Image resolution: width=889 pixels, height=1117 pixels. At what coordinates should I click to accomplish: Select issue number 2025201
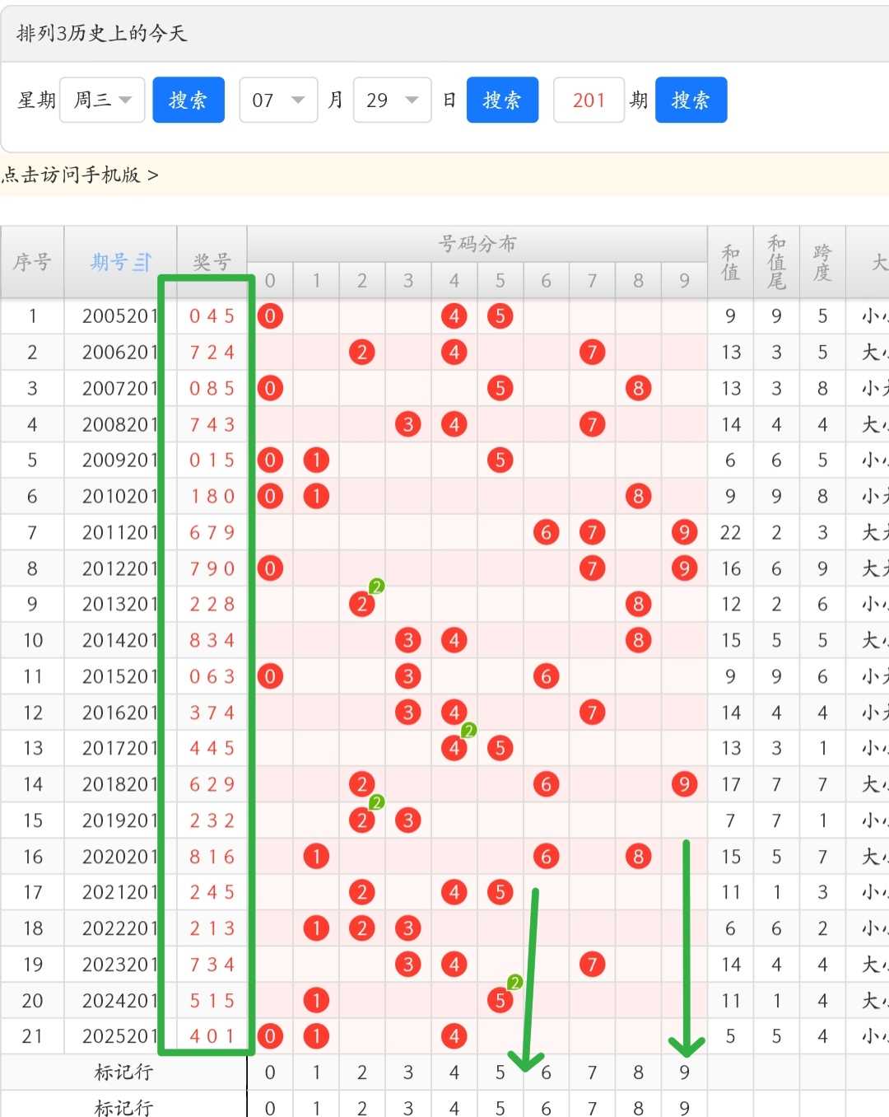[x=119, y=1036]
